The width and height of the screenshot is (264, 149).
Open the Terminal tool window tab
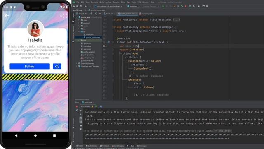click(104, 146)
